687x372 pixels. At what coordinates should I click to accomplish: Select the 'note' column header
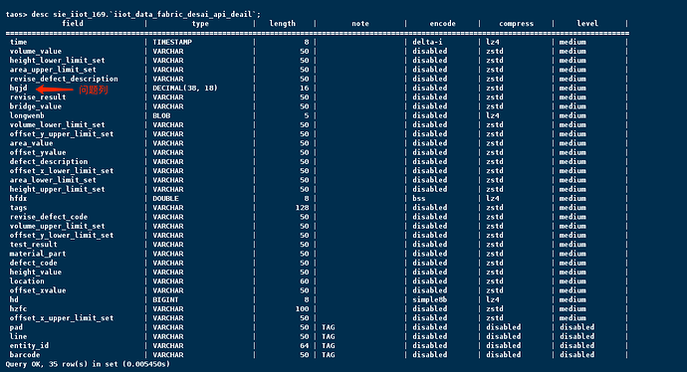(x=360, y=24)
